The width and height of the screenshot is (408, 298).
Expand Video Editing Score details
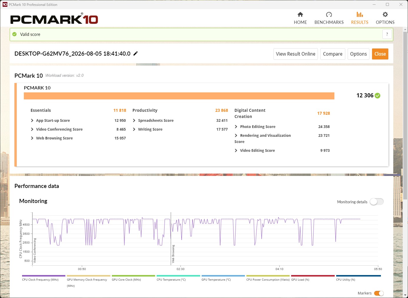click(x=236, y=150)
